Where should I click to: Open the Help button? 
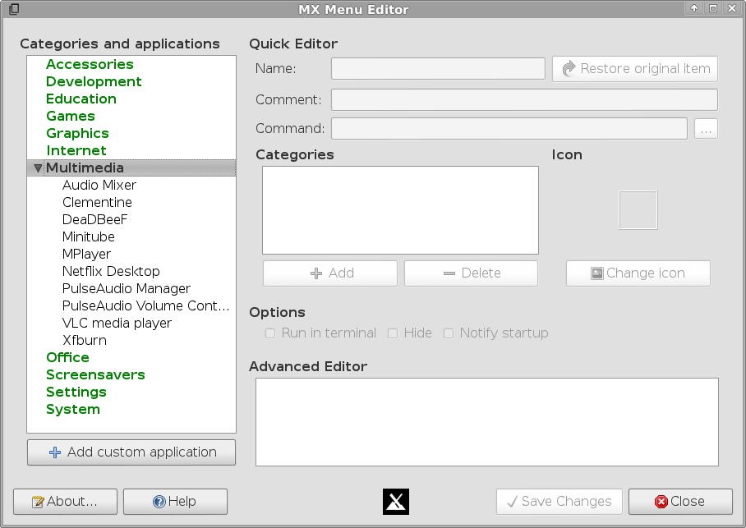175,502
